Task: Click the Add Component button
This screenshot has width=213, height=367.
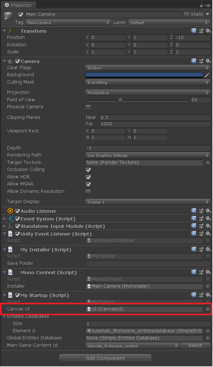Action: pyautogui.click(x=105, y=358)
